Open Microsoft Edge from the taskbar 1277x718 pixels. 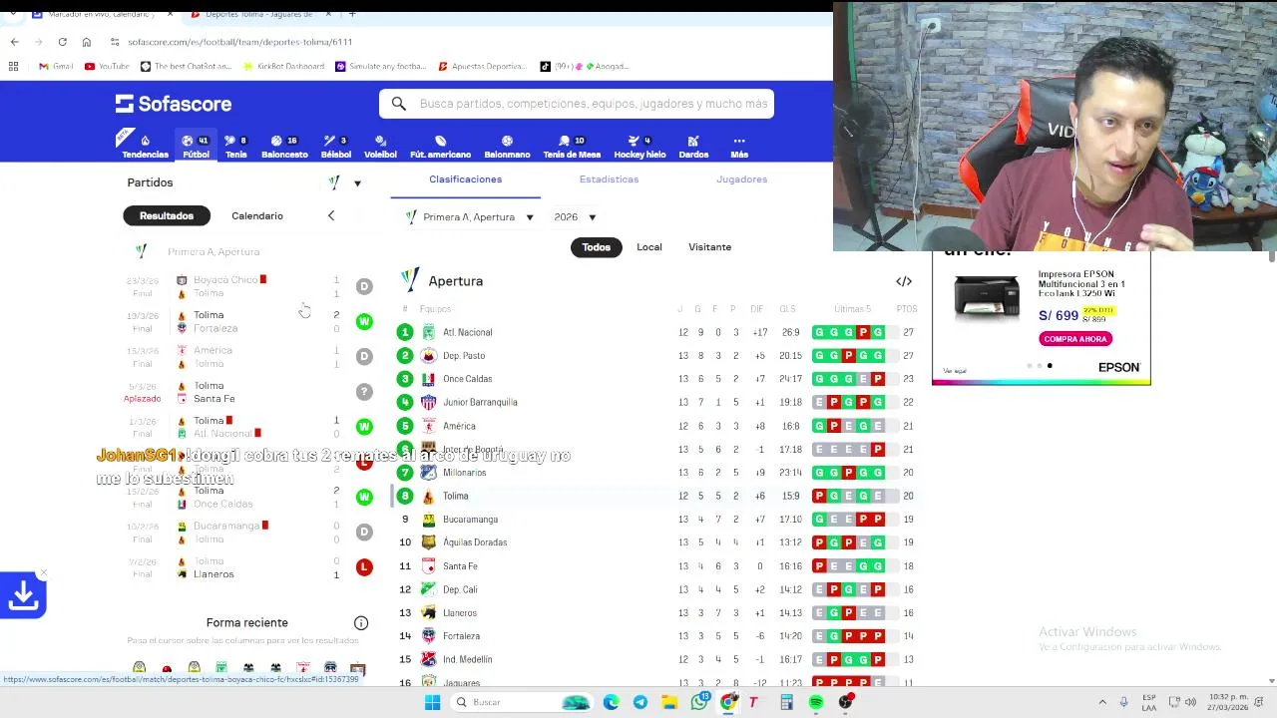[x=611, y=702]
